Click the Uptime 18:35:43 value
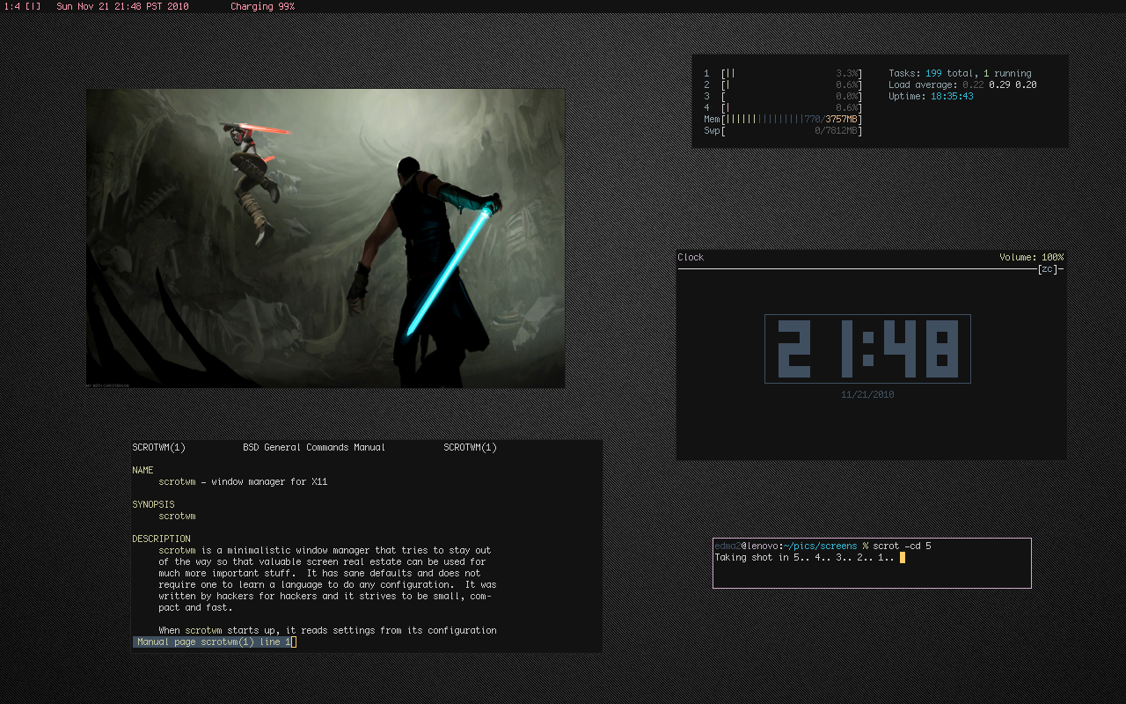This screenshot has height=704, width=1126. point(952,97)
